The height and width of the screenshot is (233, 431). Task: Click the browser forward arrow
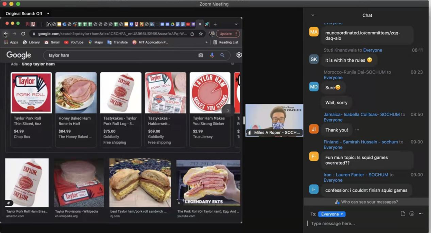point(14,34)
